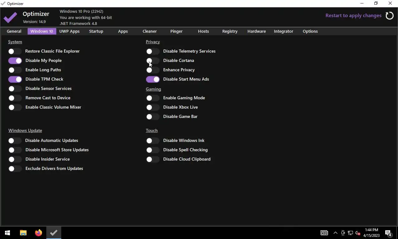
Task: Toggle Disable Game Bar switch
Action: [153, 117]
